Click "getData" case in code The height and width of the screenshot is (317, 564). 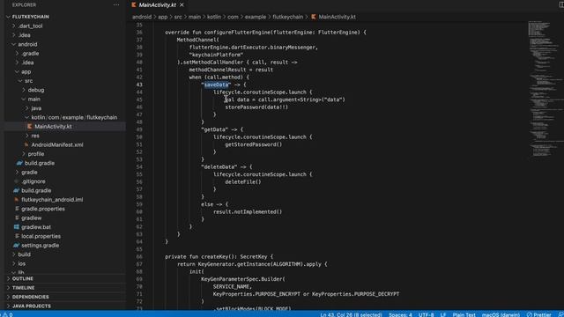click(x=215, y=129)
